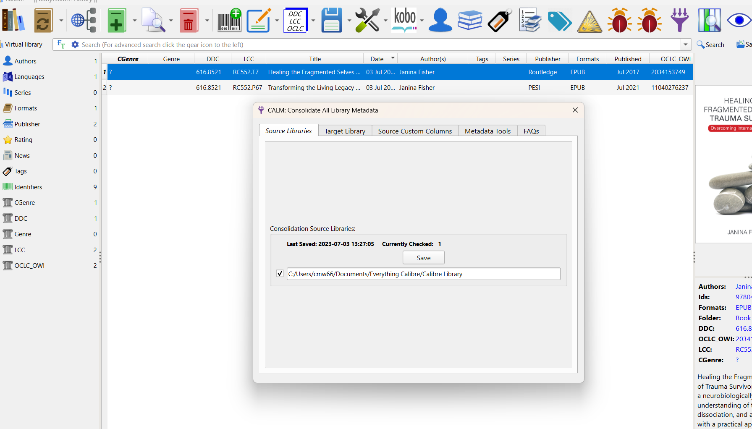This screenshot has width=752, height=429.
Task: Switch to the Target Library tab
Action: coord(345,131)
